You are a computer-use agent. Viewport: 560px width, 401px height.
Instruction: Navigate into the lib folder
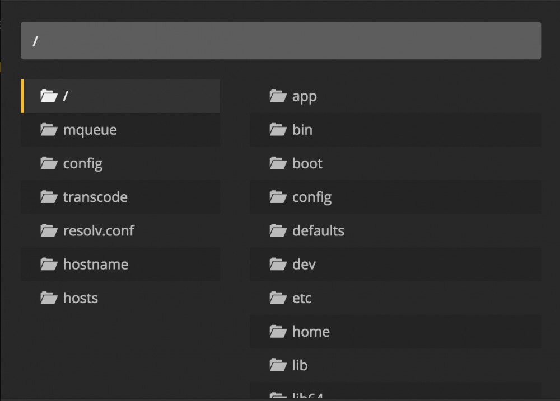[x=395, y=365]
